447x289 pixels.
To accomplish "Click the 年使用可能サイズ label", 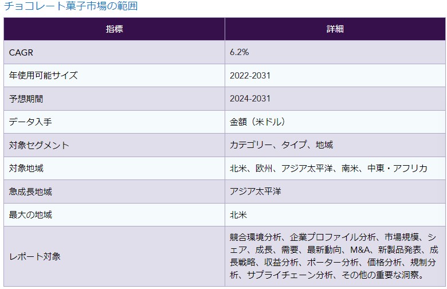I will point(43,75).
